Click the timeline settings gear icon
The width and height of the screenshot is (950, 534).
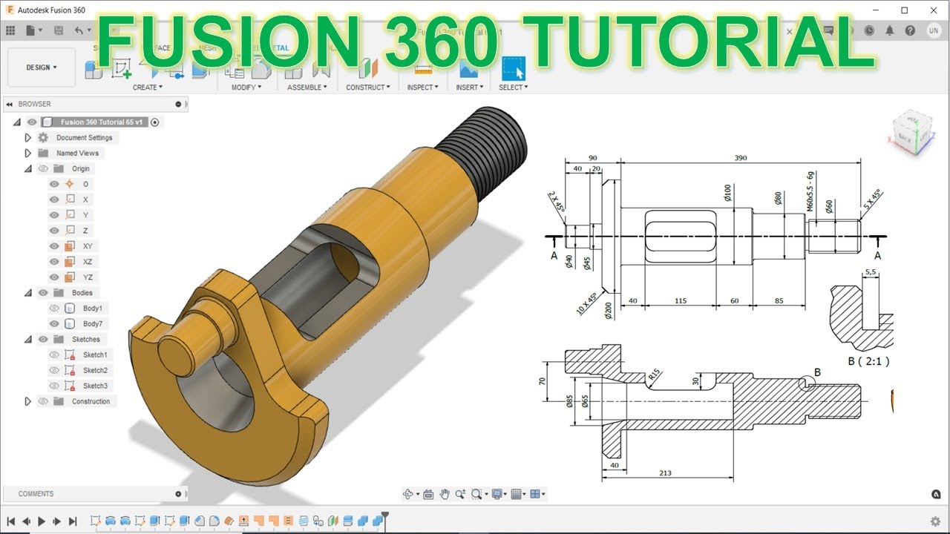935,521
